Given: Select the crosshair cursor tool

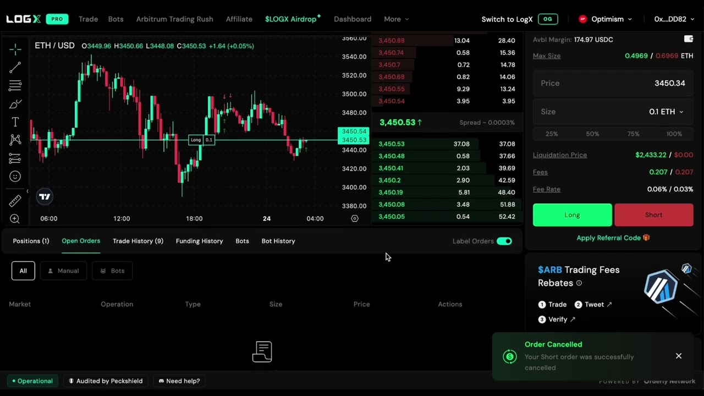Looking at the screenshot, I should click(15, 50).
